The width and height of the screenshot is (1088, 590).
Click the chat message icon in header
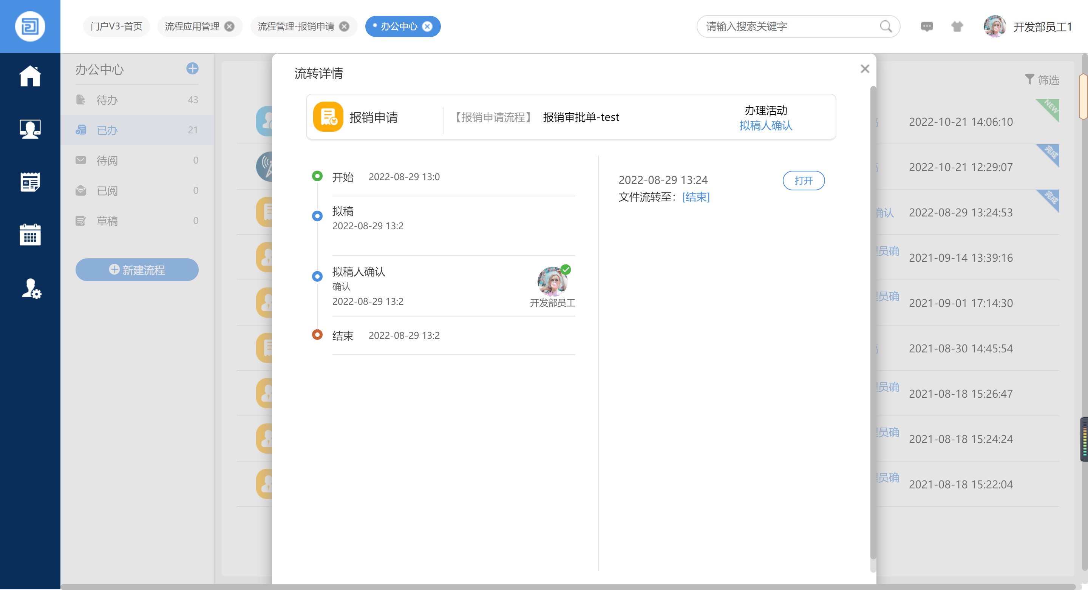click(x=927, y=26)
